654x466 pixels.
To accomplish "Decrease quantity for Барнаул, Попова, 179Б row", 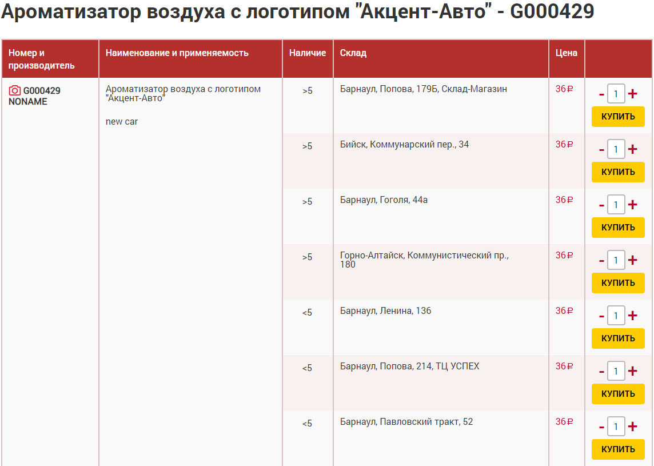I will tap(601, 94).
